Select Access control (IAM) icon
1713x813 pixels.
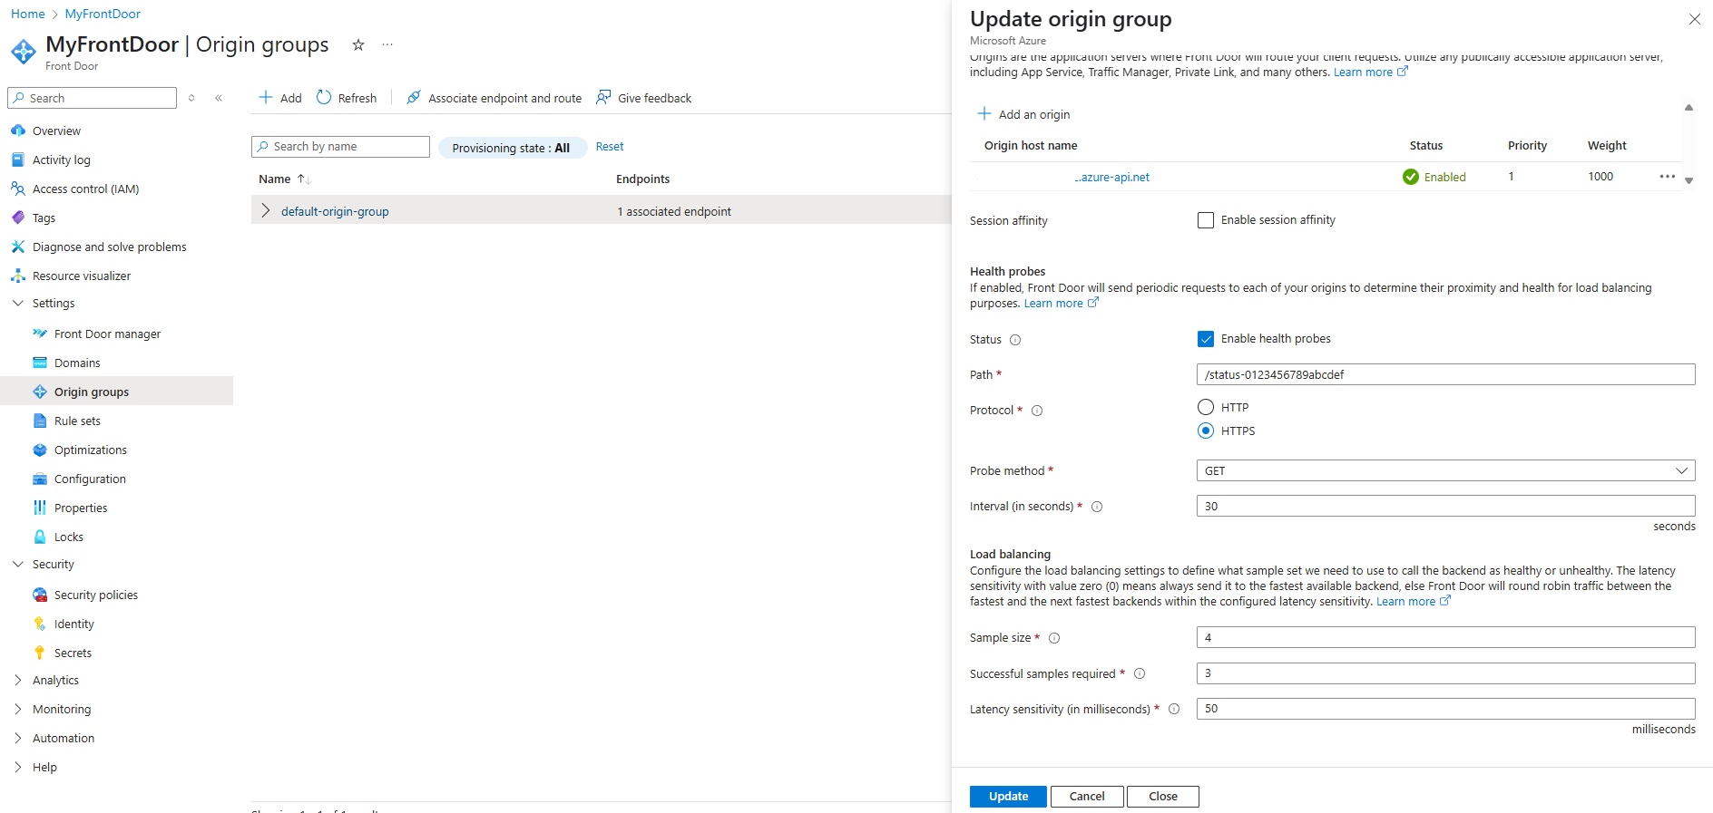coord(18,189)
